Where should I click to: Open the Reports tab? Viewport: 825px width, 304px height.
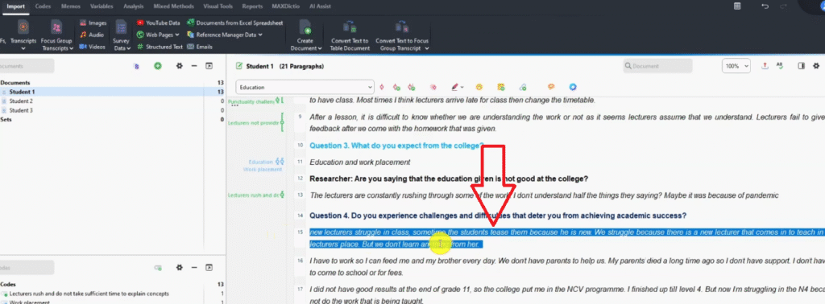pyautogui.click(x=252, y=6)
